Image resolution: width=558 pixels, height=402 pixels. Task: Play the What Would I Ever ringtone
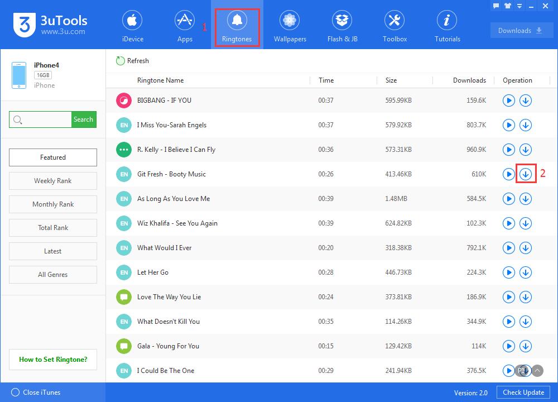509,248
